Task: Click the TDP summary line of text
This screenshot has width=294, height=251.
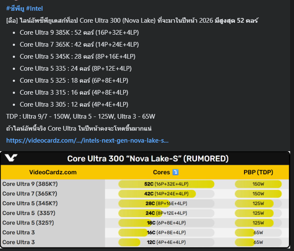Action: [81, 117]
